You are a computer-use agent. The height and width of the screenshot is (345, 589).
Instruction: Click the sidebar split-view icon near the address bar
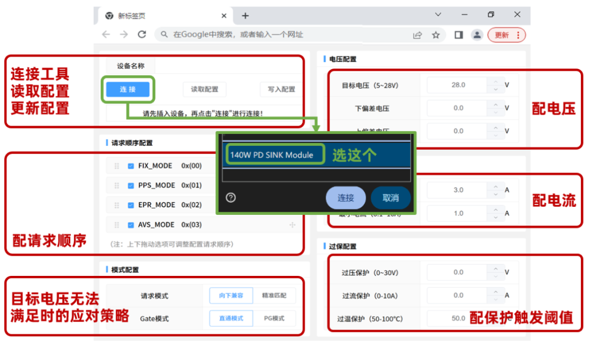[458, 34]
